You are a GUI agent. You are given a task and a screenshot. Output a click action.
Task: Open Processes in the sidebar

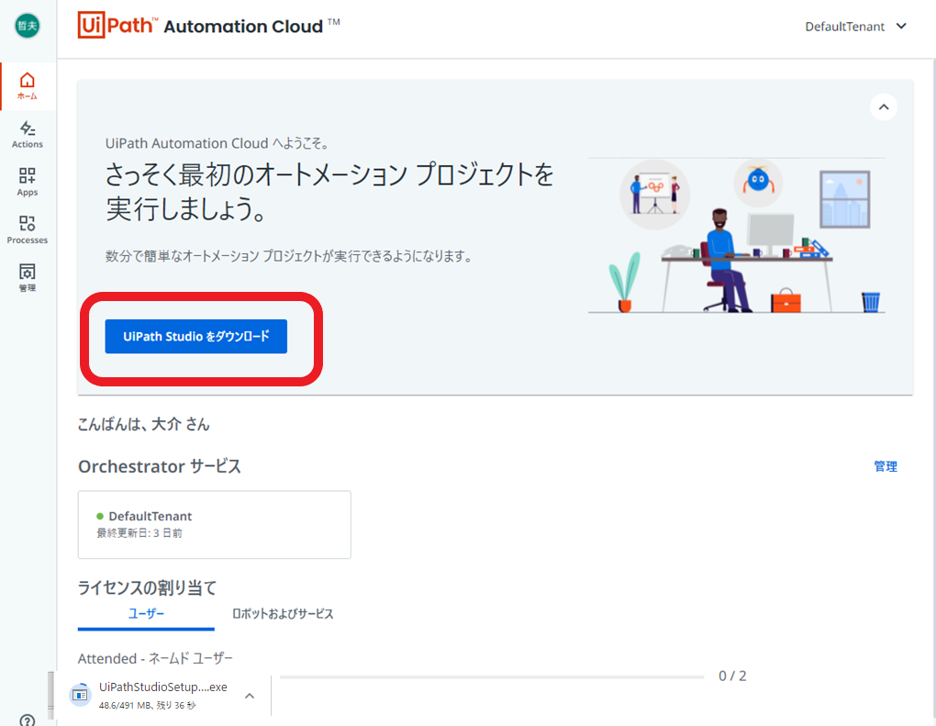pos(28,229)
